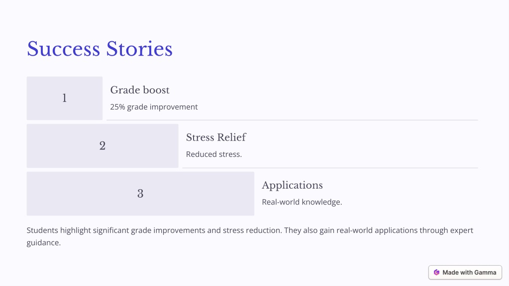Click the summary paragraph about students
The width and height of the screenshot is (509, 286).
(250, 236)
